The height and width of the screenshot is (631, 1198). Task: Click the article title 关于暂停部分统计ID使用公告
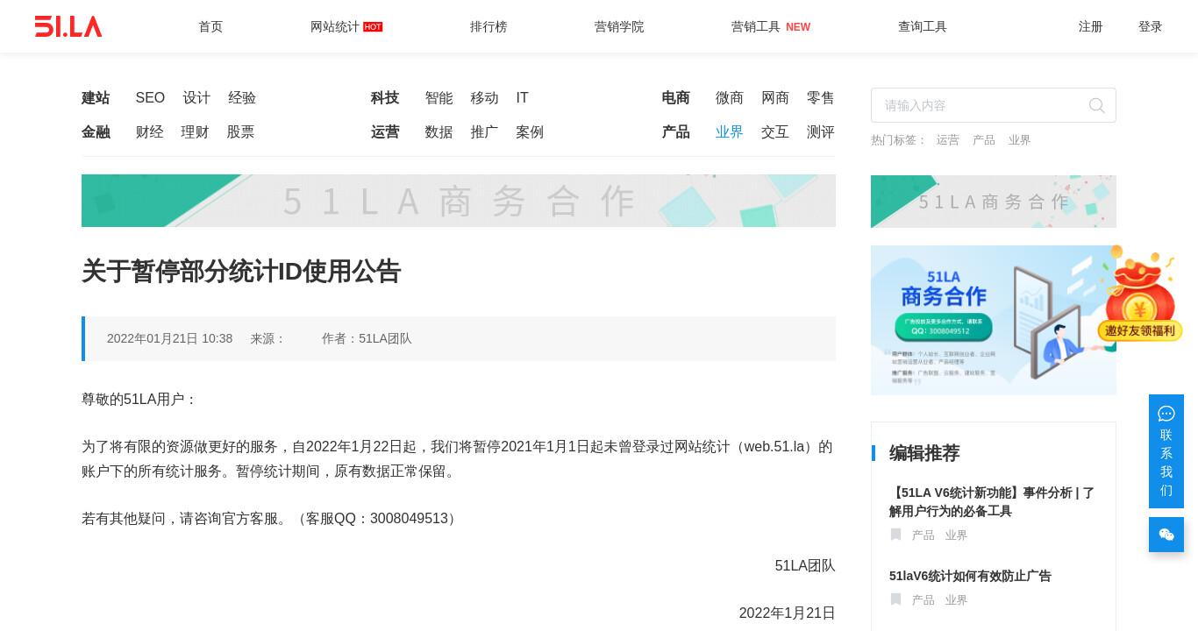(241, 272)
